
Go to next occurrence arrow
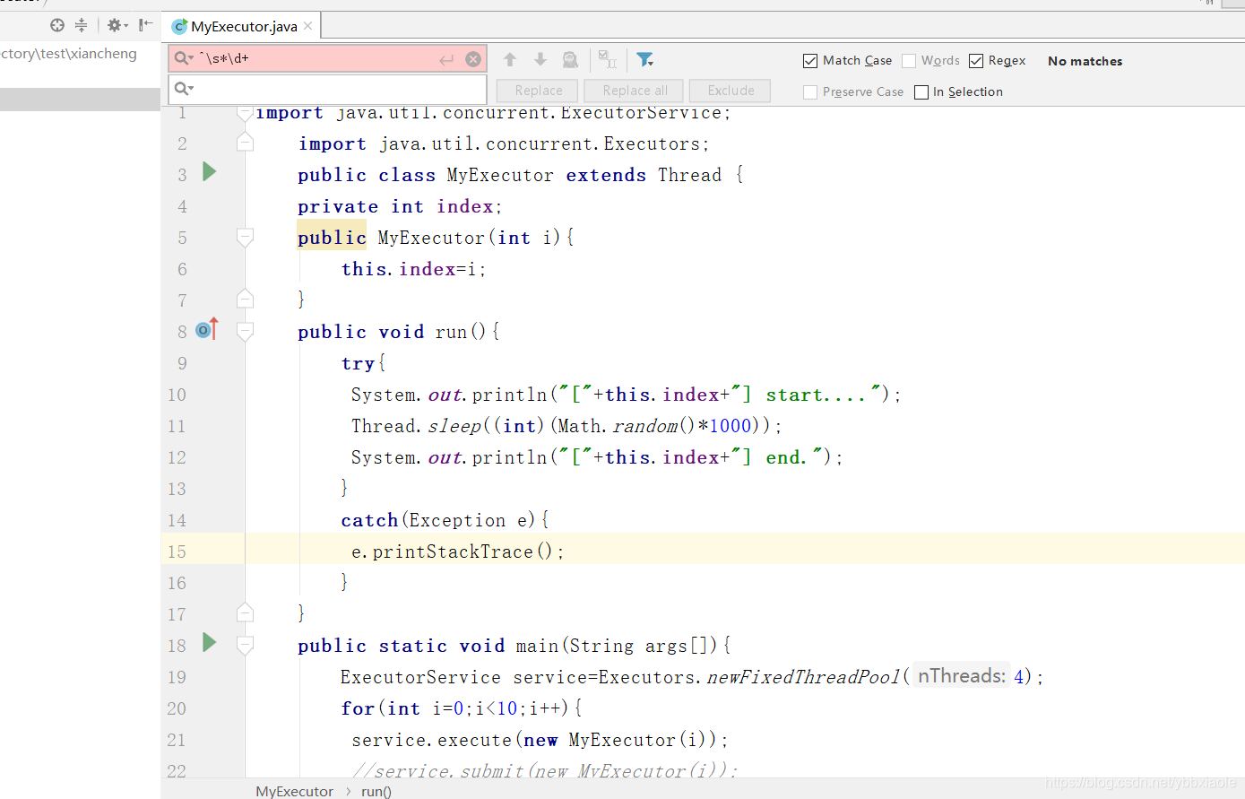pyautogui.click(x=540, y=59)
